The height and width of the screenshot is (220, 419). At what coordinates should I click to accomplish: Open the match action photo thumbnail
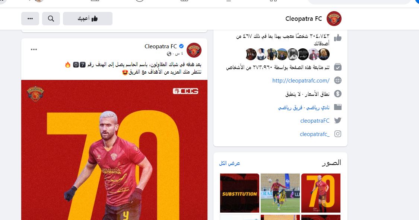280,193
